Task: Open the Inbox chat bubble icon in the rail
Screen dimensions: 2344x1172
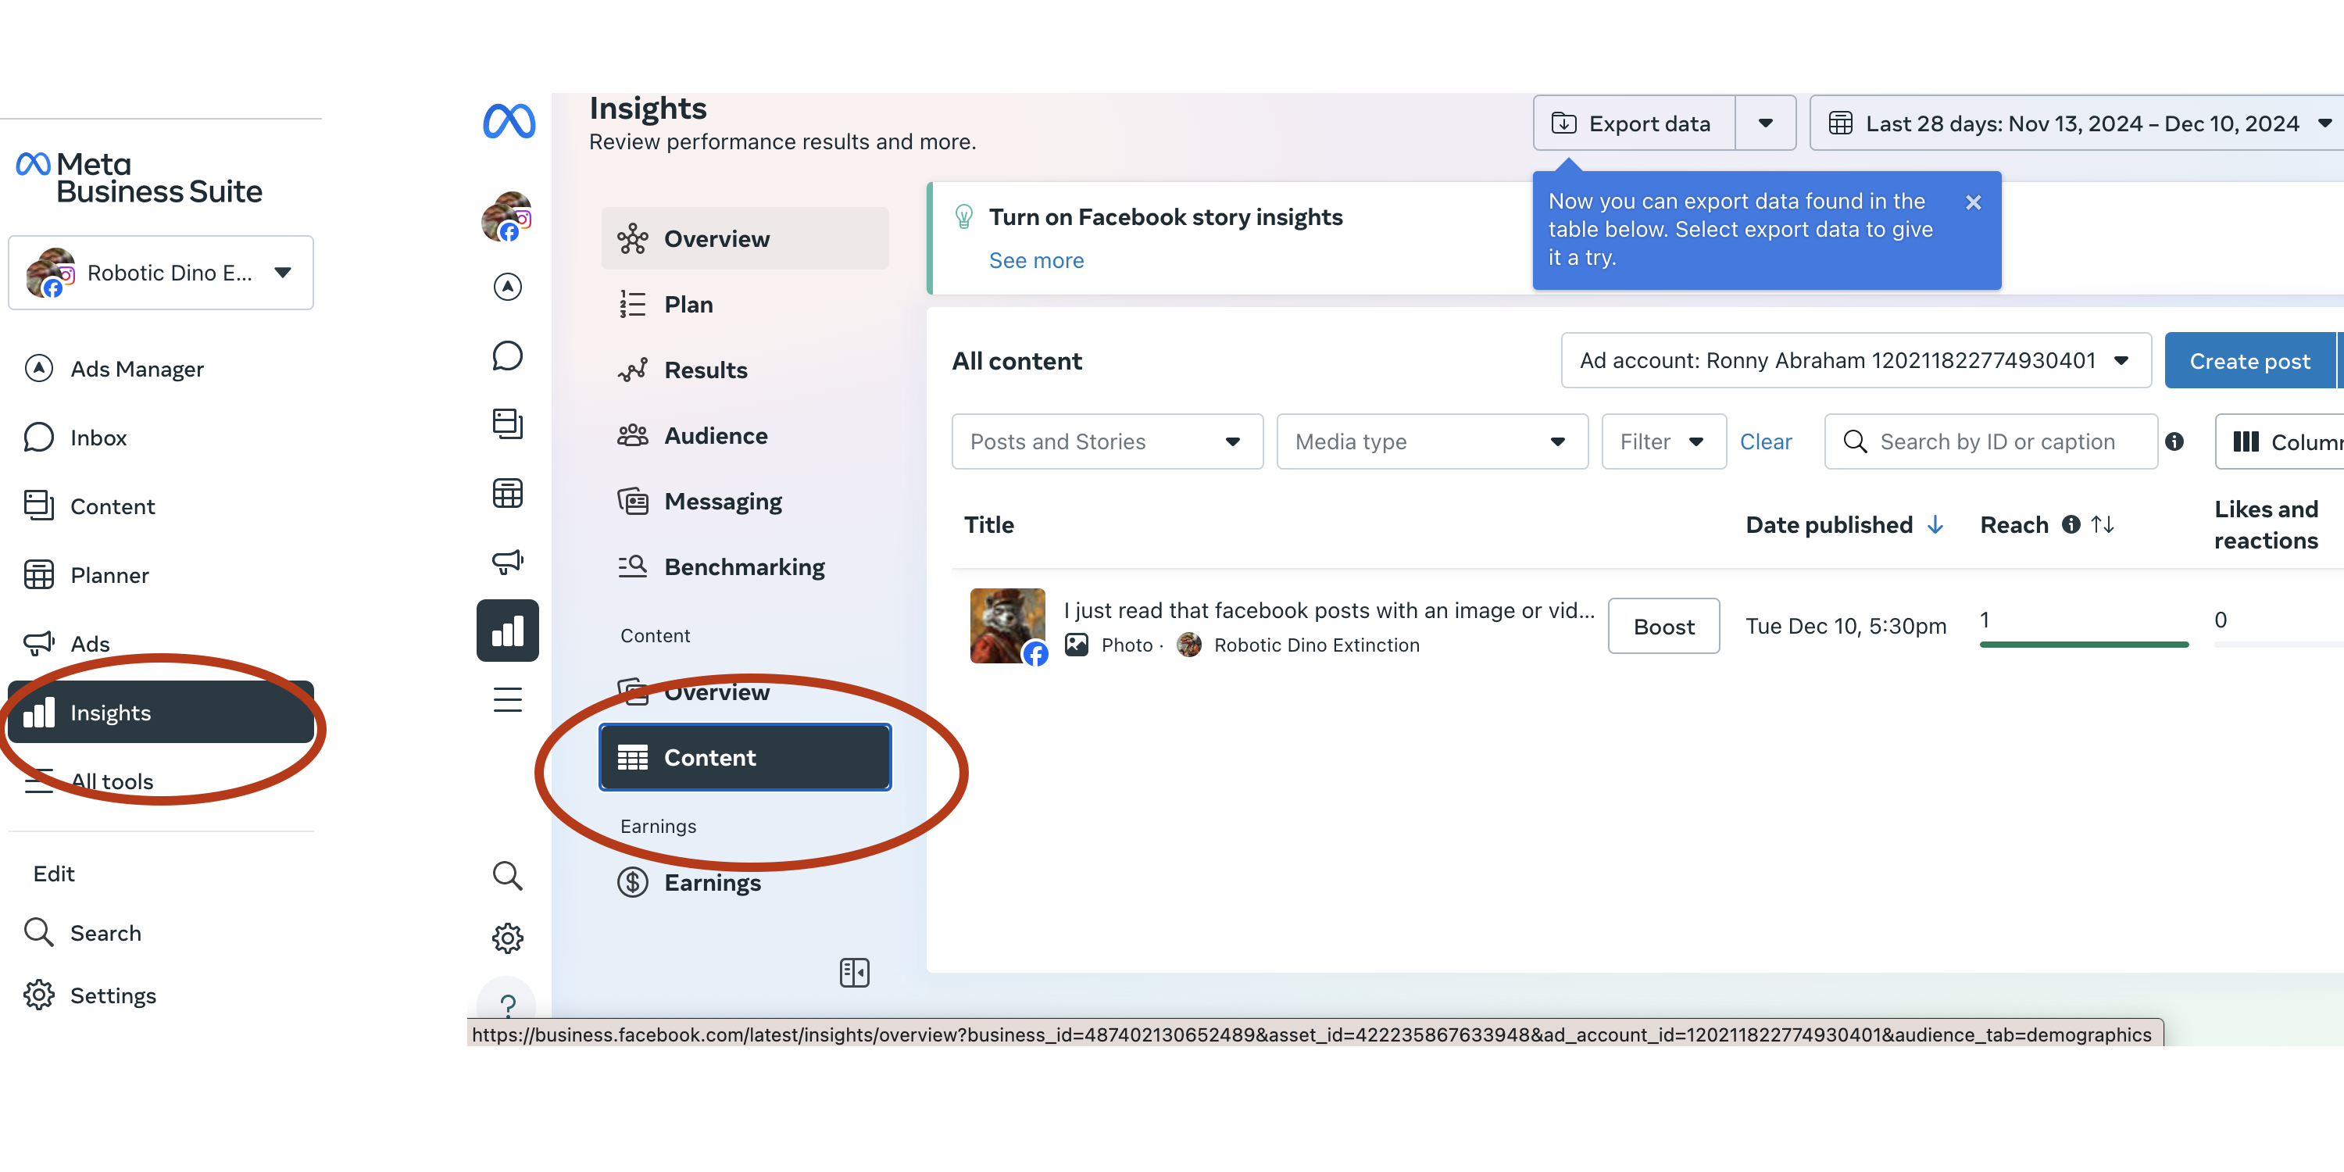Action: (x=508, y=356)
